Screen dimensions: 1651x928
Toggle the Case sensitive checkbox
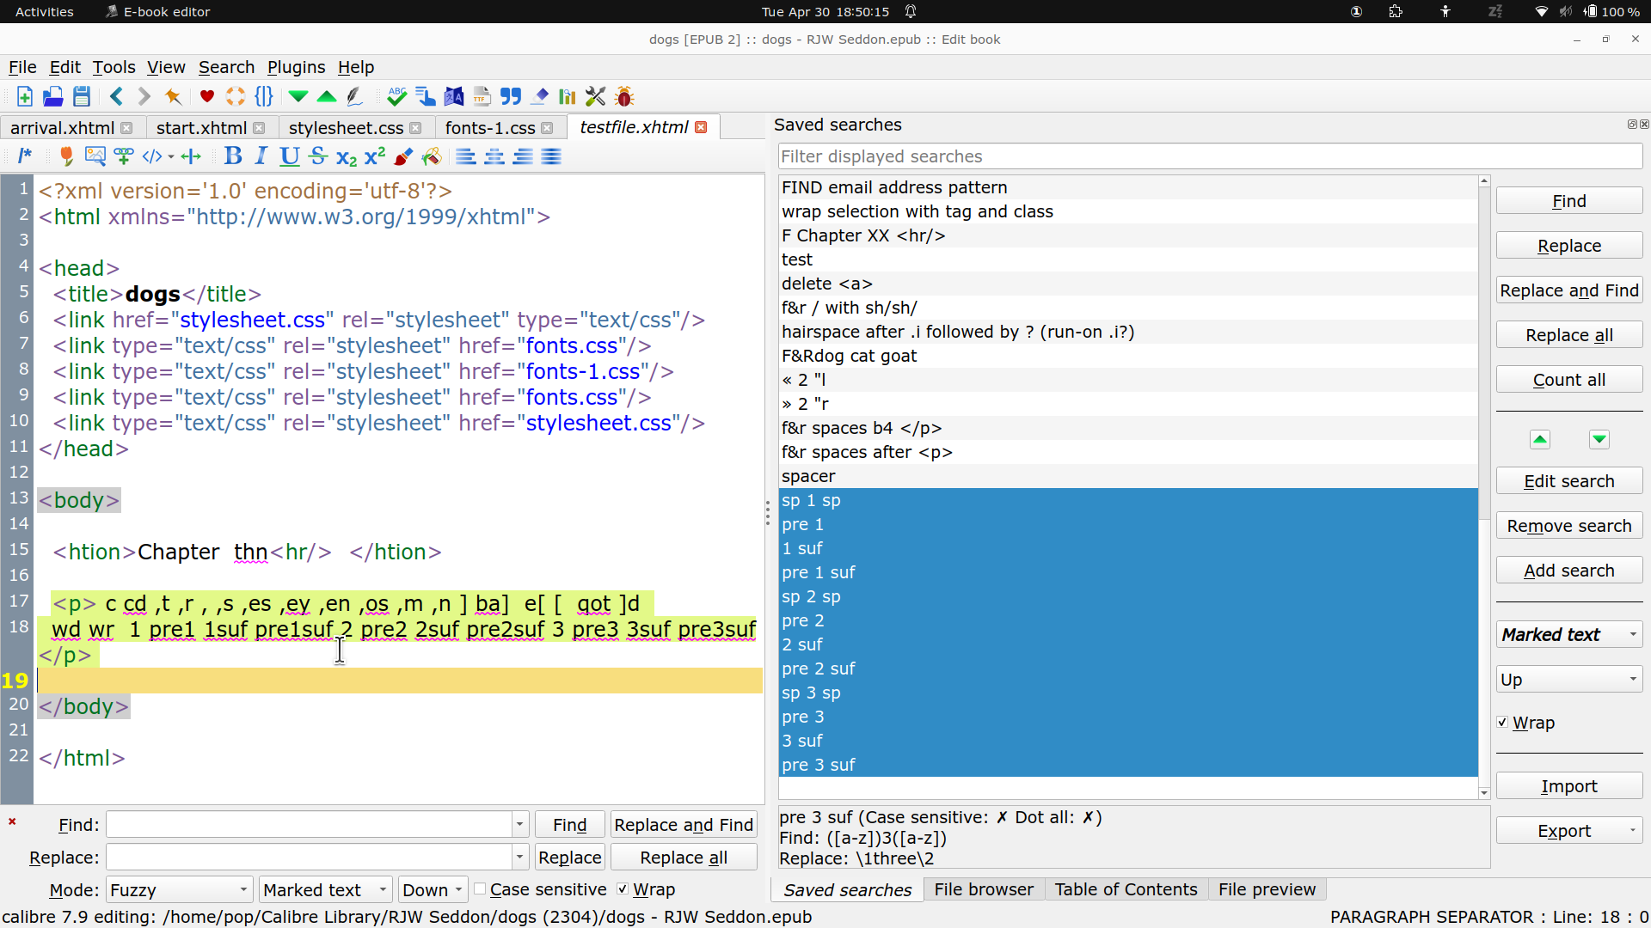[x=481, y=889]
